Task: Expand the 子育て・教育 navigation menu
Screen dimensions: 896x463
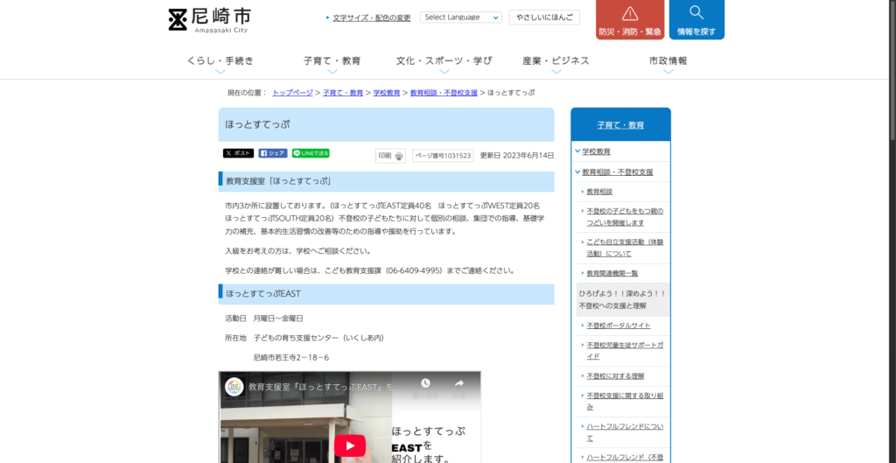Action: tap(332, 64)
